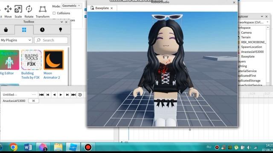Click the Rig Editor link
Viewport: 273px width, 153px height.
coord(7,73)
